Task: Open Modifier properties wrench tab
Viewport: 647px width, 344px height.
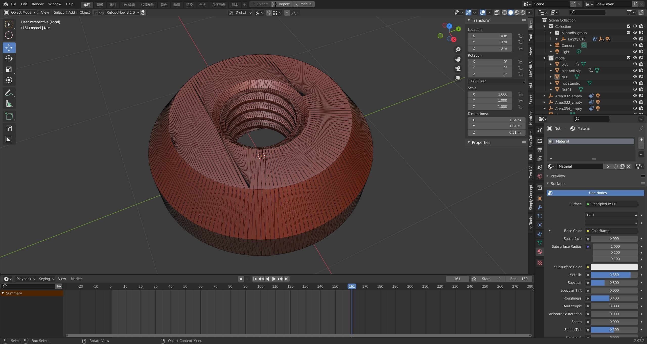Action: click(x=540, y=208)
